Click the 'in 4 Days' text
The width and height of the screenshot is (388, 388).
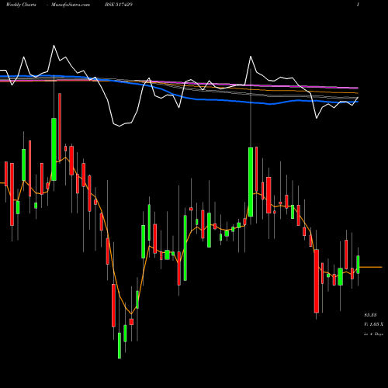[x=373, y=334]
